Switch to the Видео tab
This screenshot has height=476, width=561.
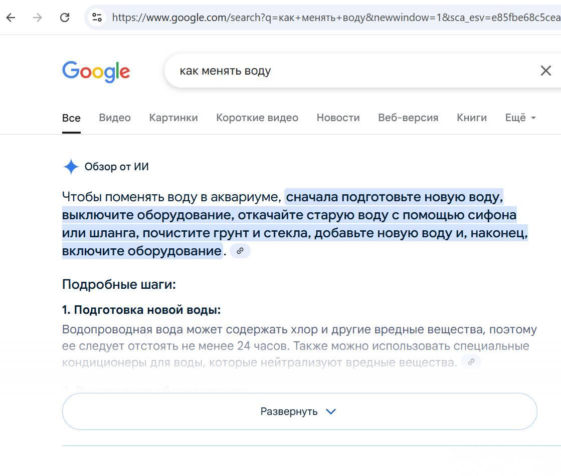coord(115,118)
